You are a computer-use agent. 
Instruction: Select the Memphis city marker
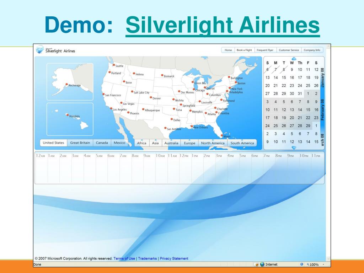tap(191, 111)
